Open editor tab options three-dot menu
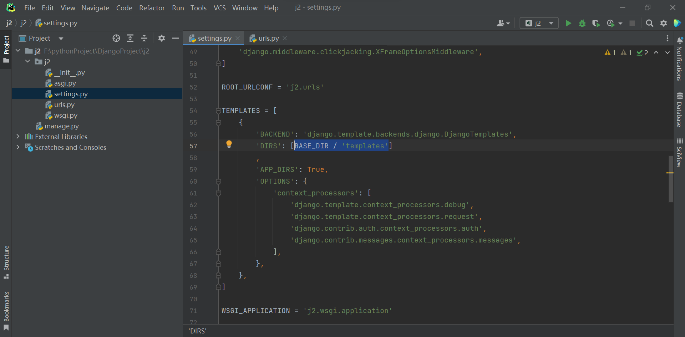The width and height of the screenshot is (685, 337). coord(668,38)
